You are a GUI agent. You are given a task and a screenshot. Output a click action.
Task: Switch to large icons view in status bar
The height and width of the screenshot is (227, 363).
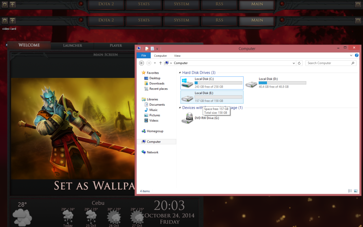(356, 191)
